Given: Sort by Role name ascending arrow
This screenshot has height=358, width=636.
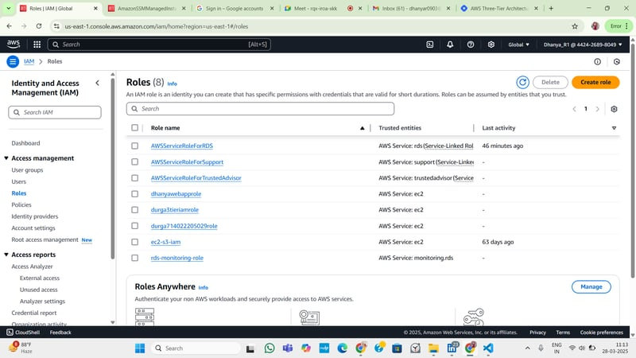Looking at the screenshot, I should (363, 128).
